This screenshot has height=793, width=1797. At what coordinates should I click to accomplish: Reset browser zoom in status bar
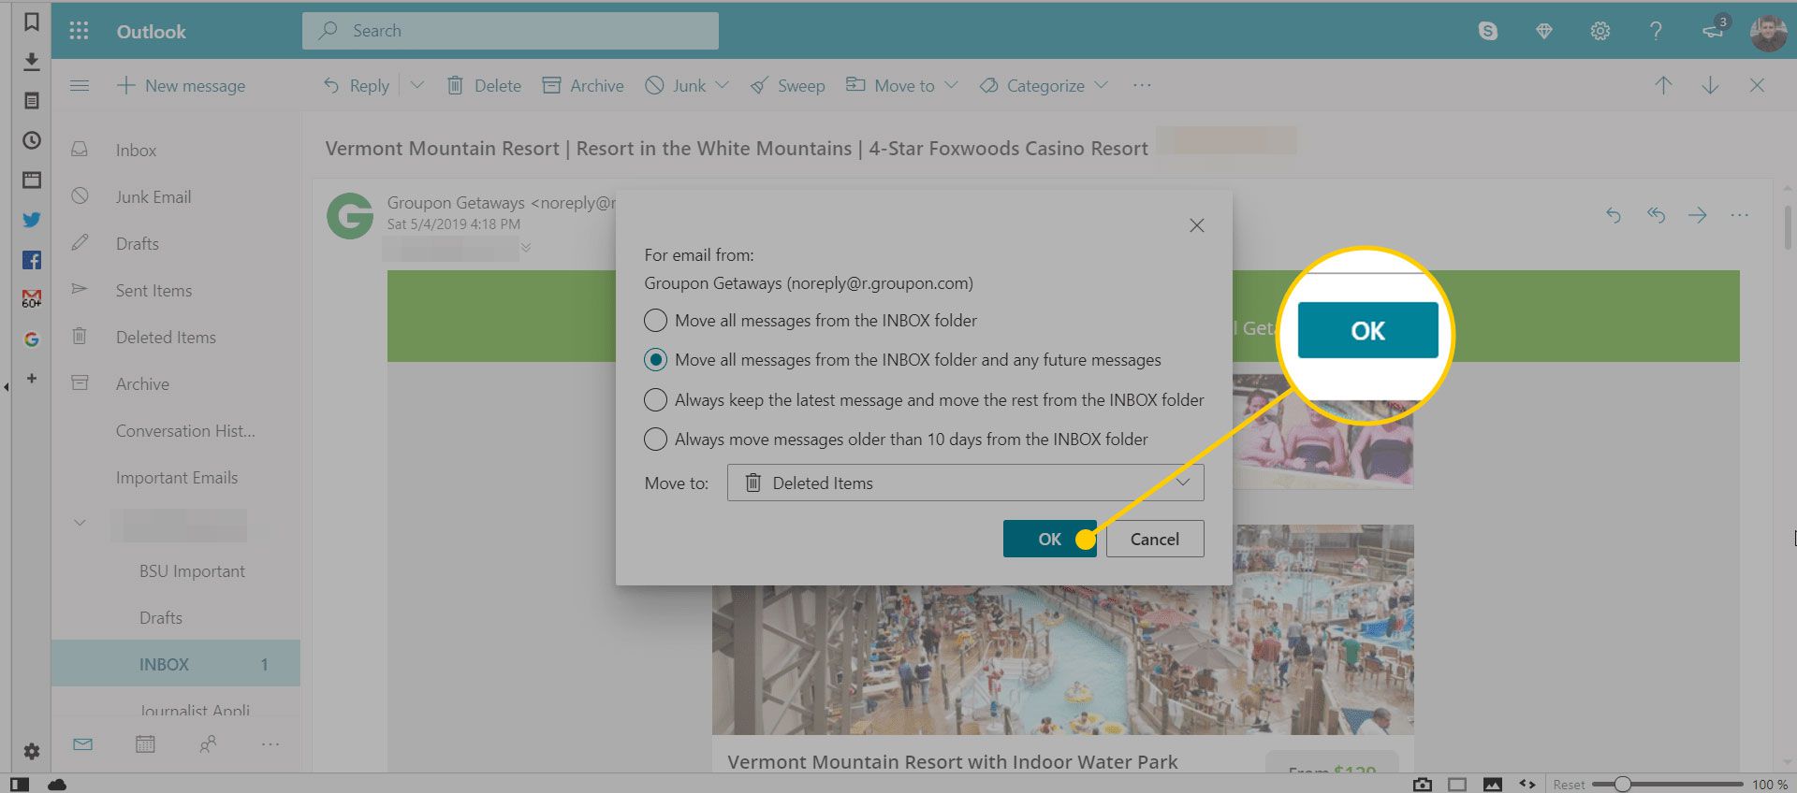(1569, 785)
